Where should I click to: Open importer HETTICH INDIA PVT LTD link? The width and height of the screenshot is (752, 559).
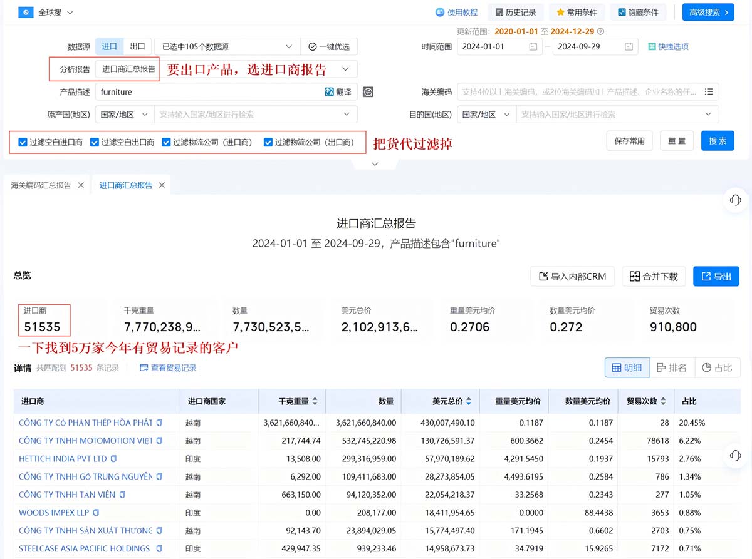(x=63, y=459)
